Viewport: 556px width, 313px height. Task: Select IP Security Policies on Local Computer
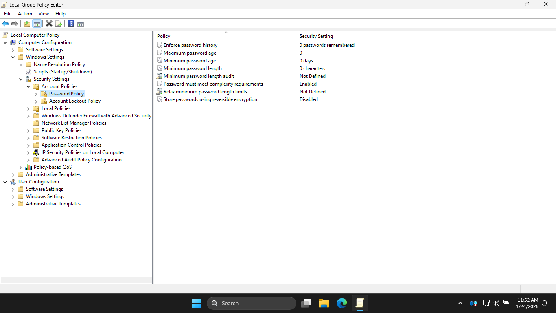click(83, 152)
